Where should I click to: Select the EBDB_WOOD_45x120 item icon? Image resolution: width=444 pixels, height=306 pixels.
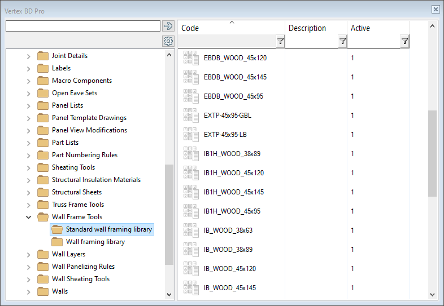point(191,57)
